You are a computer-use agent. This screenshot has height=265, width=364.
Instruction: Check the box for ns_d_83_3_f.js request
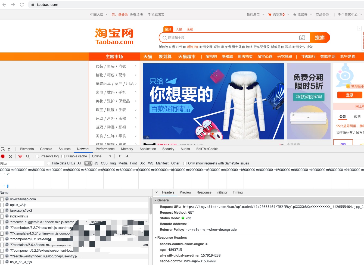(x=2, y=262)
